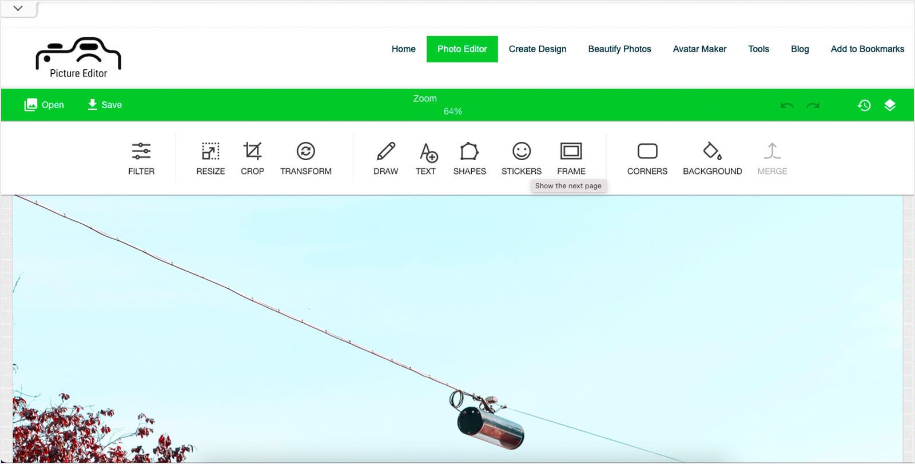Add text with the Text tool
This screenshot has width=915, height=464.
[427, 152]
